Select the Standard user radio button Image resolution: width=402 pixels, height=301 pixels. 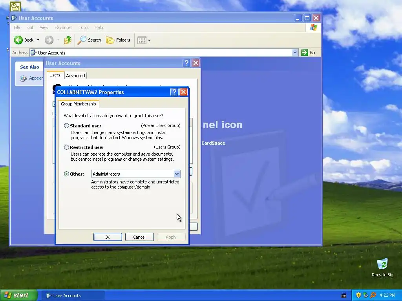tap(66, 126)
